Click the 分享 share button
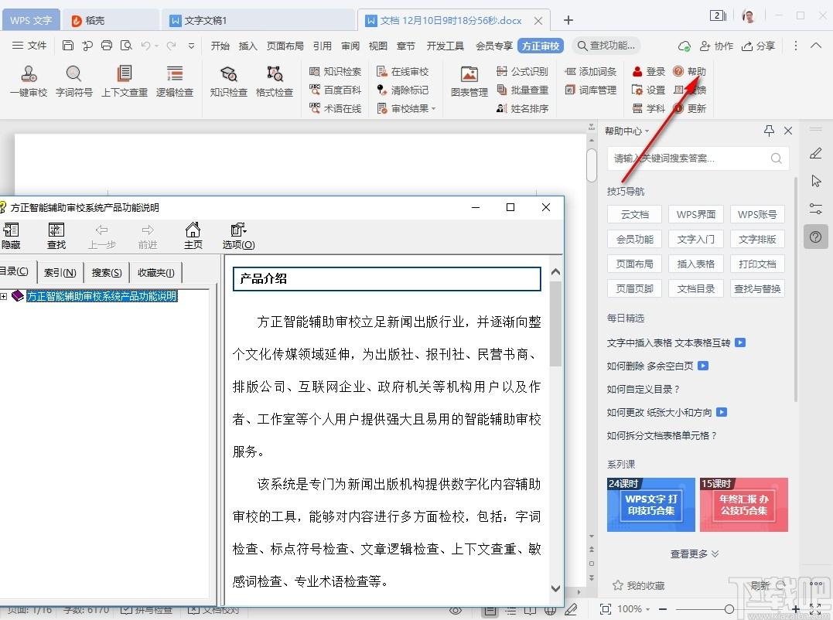Viewport: 833px width, 620px height. (758, 46)
